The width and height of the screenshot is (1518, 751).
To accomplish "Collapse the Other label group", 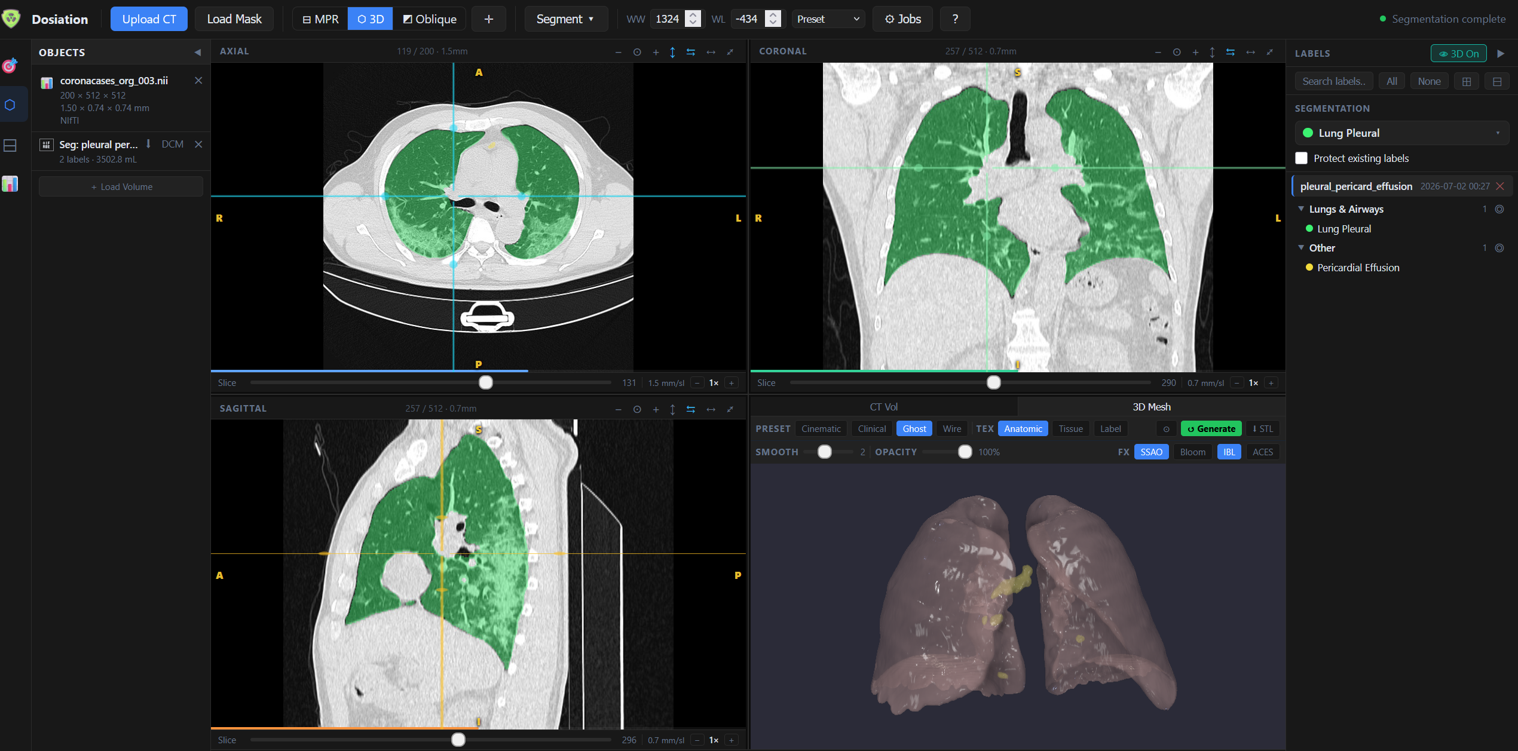I will click(x=1301, y=248).
